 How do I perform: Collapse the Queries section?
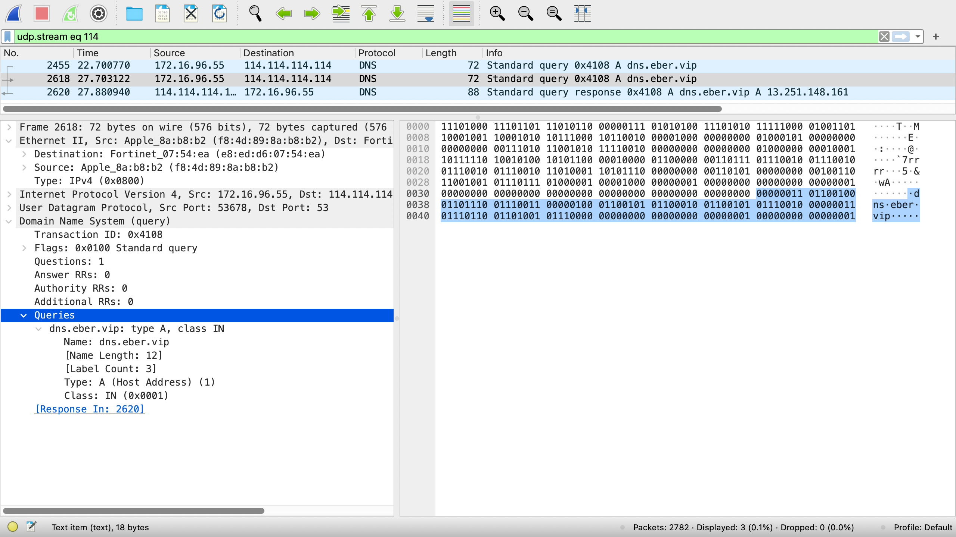(24, 315)
